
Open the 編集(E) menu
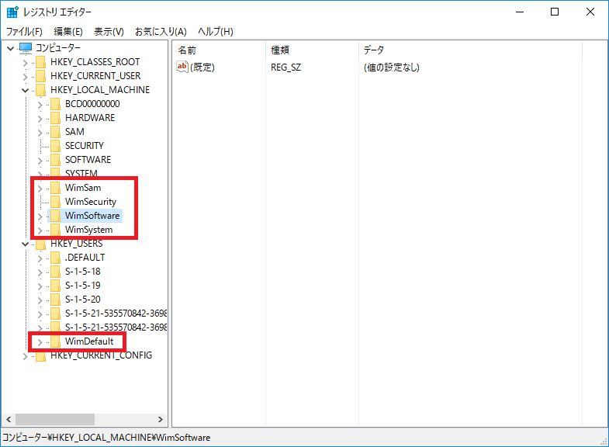(68, 32)
